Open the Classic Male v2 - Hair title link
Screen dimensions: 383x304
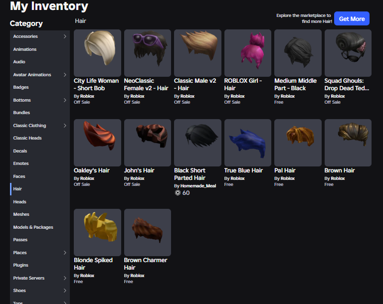tap(195, 85)
